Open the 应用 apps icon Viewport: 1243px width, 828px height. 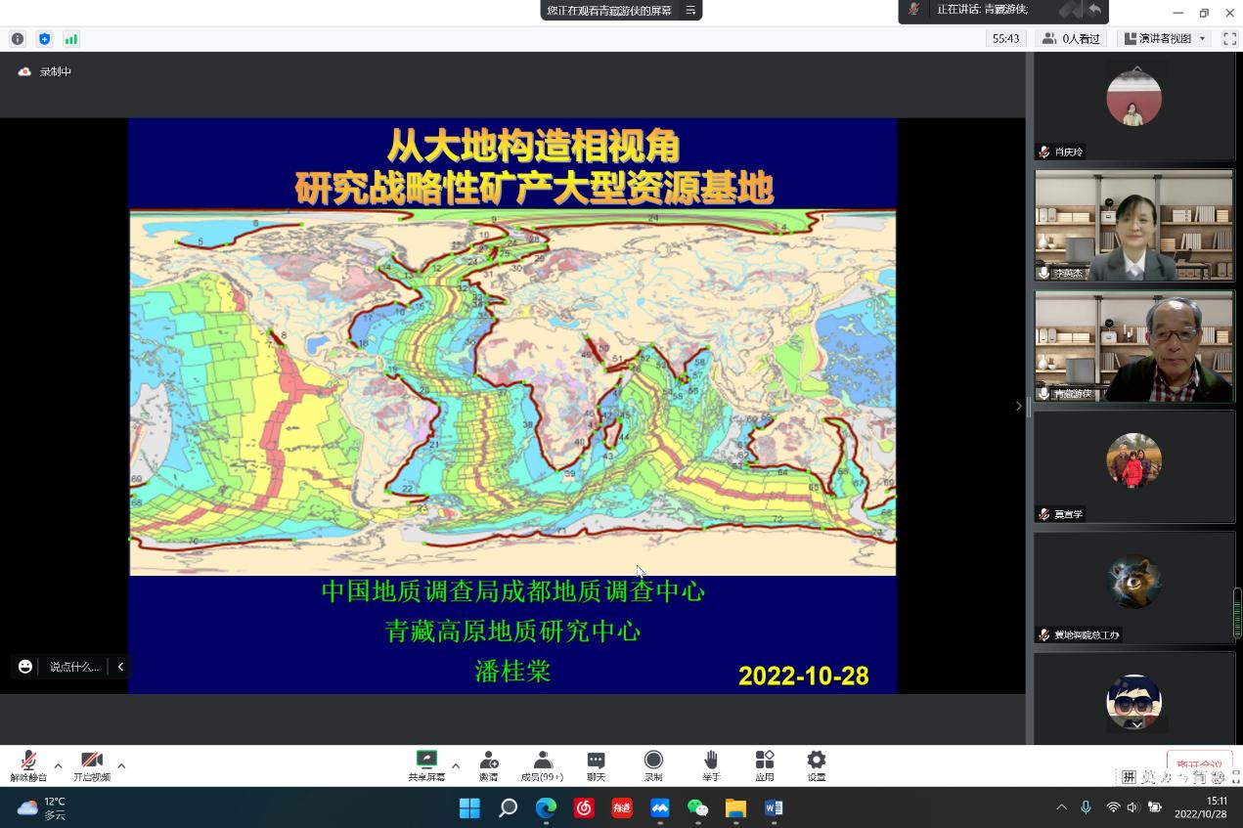click(x=764, y=765)
